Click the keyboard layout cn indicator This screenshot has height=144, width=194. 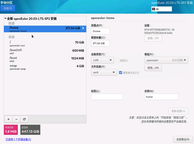tap(161, 9)
